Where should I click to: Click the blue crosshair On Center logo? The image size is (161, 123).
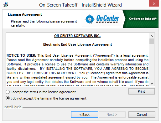click(x=90, y=19)
